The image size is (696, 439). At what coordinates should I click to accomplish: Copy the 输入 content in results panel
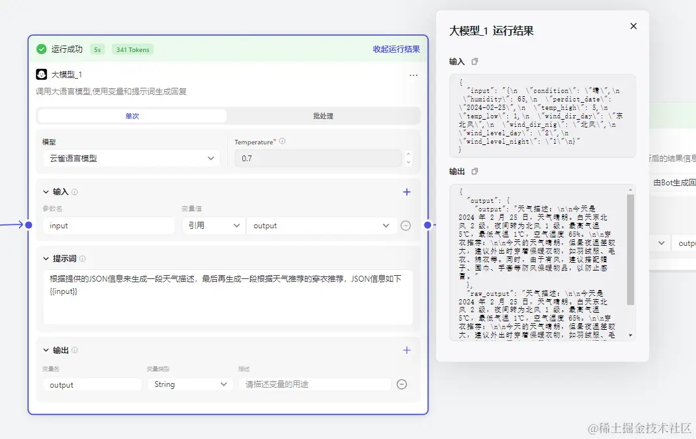475,62
